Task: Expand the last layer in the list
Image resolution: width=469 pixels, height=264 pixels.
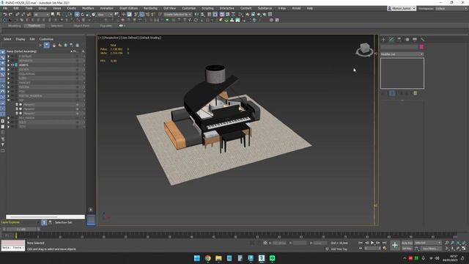Action: 8,127
